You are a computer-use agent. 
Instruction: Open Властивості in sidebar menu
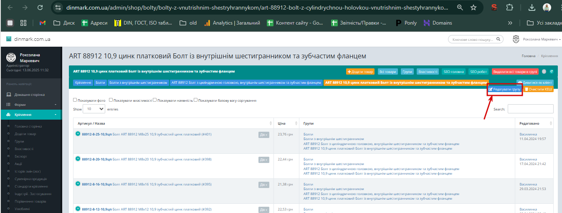(x=24, y=149)
